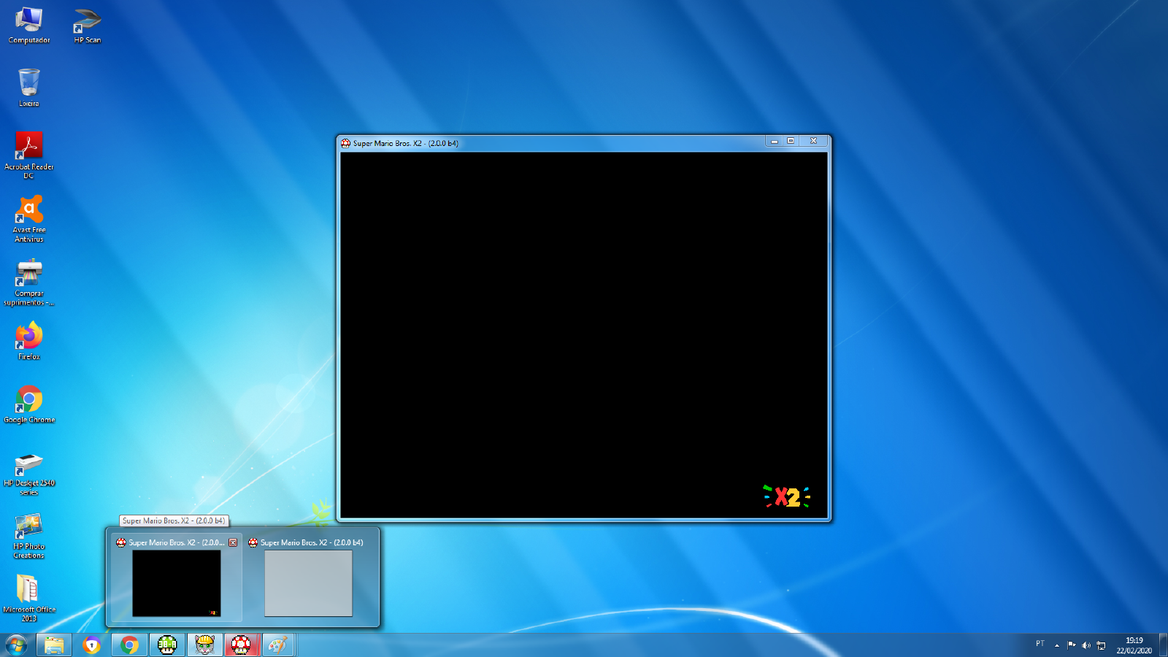
Task: Open the HP Scan shortcut
Action: click(88, 25)
